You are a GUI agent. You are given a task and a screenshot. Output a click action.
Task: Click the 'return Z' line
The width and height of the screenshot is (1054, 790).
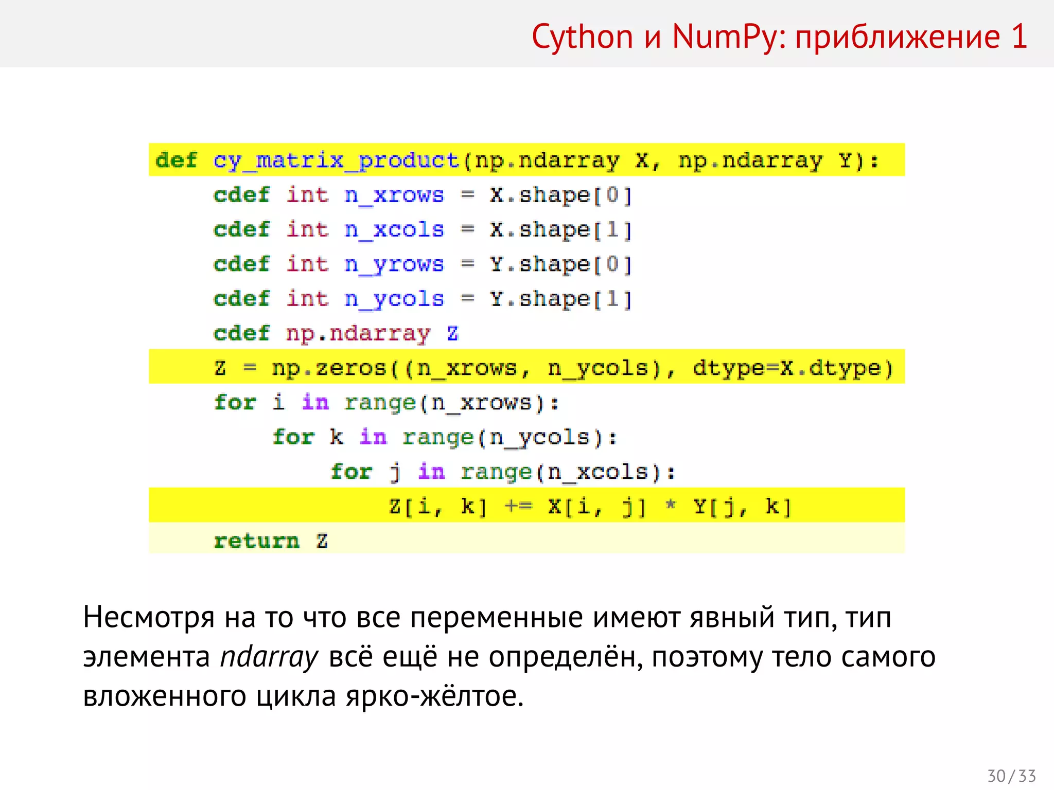(x=526, y=538)
